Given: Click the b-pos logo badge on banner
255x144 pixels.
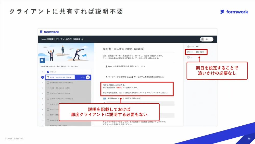Looking at the screenshot, I should (42, 61).
